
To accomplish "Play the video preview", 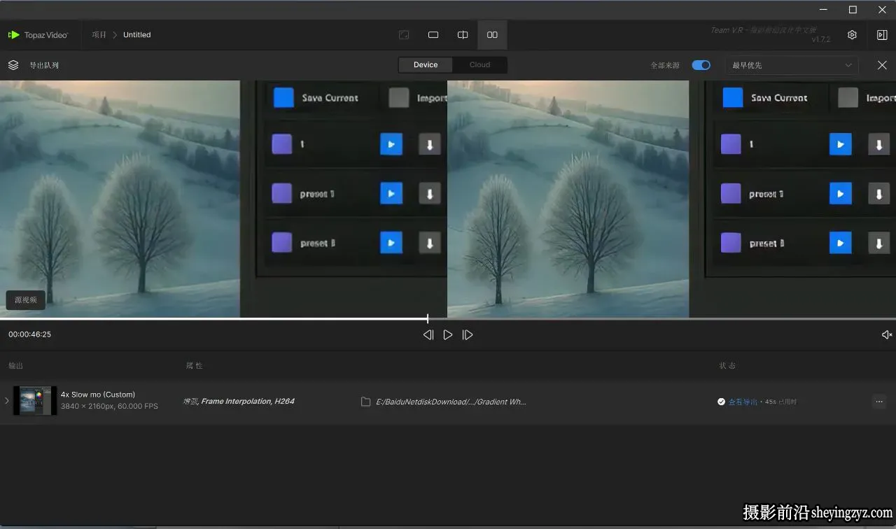I will 448,335.
